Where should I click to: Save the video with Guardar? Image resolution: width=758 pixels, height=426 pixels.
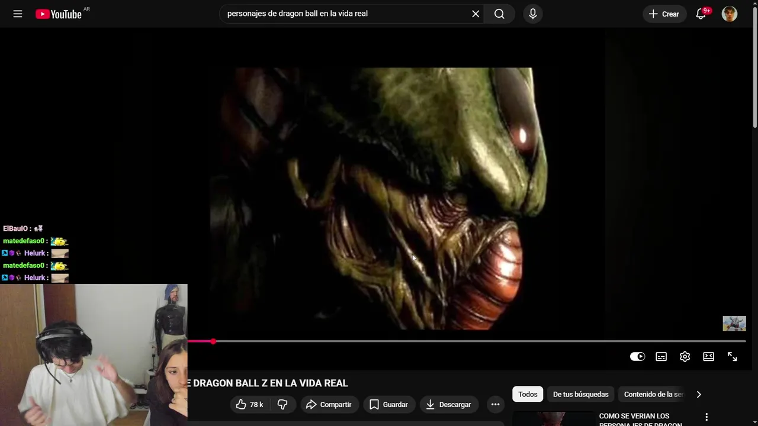click(389, 405)
